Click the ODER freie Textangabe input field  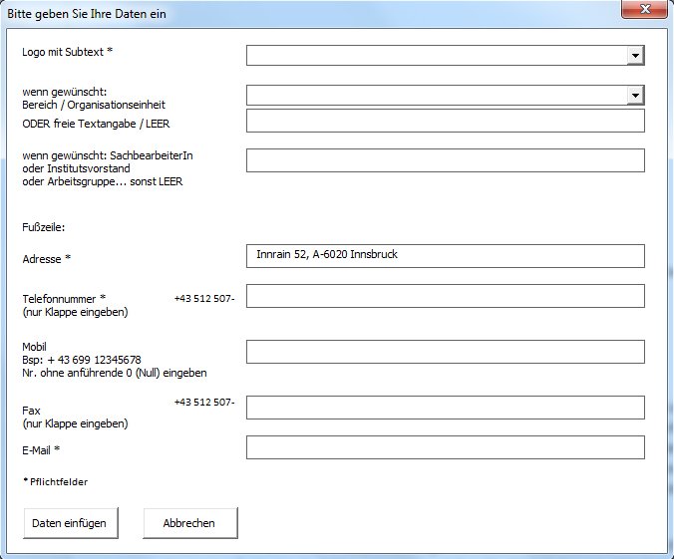tap(445, 121)
